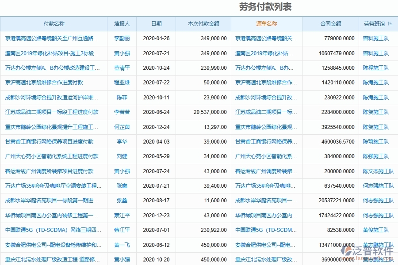
Task: Open source document 江苏成品油二期项目一标
Action: (x=264, y=112)
